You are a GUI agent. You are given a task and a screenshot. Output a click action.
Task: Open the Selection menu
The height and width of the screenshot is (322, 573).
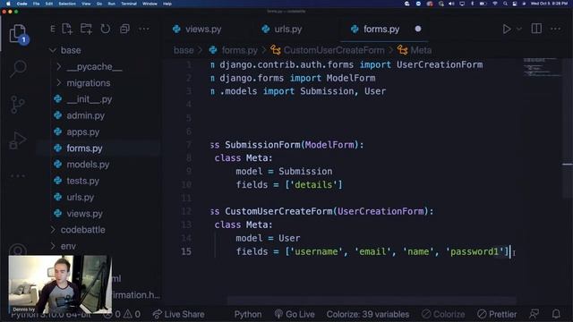tap(67, 4)
